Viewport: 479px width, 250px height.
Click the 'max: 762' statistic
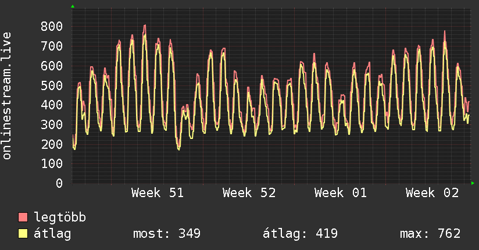tap(430, 234)
